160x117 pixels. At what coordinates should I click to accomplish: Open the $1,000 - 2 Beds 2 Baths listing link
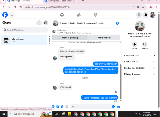click(74, 33)
